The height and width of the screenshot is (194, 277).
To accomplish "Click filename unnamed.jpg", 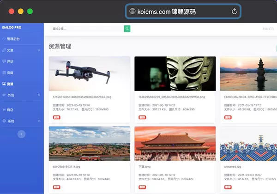I will 233,167.
